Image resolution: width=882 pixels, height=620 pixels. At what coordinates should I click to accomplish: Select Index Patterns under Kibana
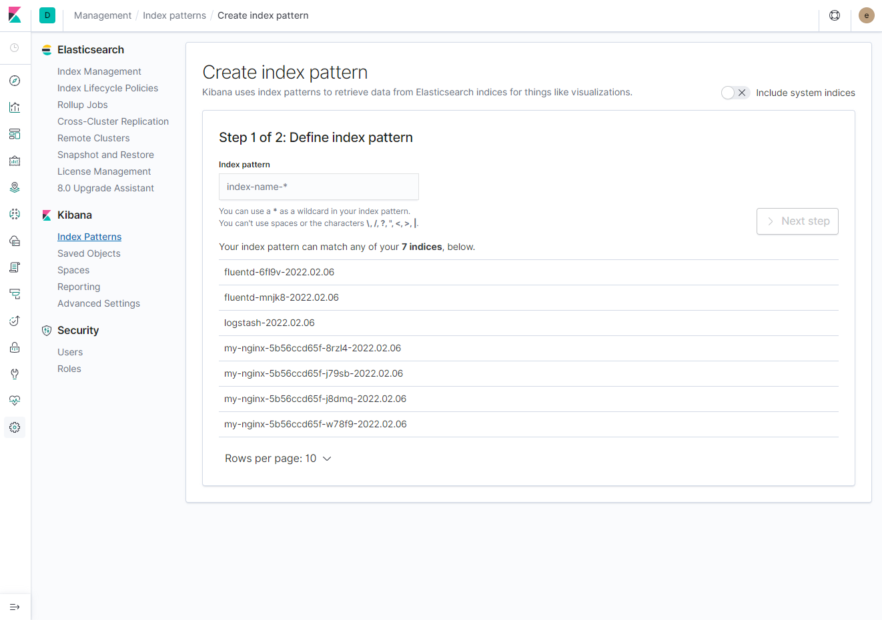point(89,237)
